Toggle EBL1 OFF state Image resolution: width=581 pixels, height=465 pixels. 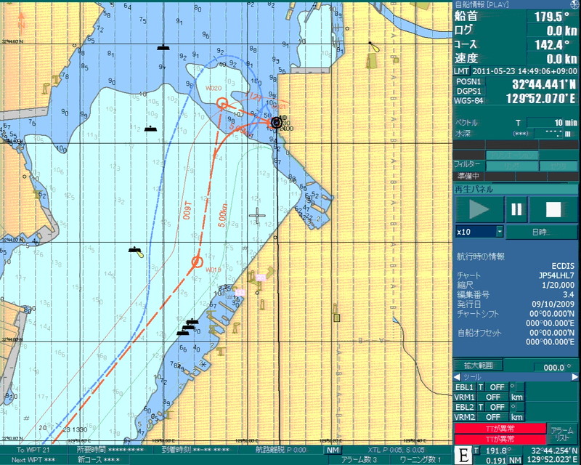click(x=496, y=387)
